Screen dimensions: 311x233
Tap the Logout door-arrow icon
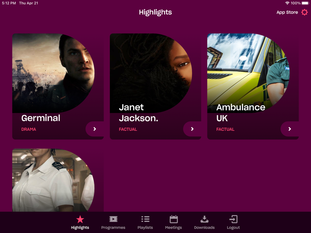tap(233, 219)
